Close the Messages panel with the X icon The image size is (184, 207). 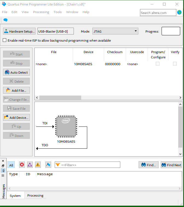click(x=3, y=161)
